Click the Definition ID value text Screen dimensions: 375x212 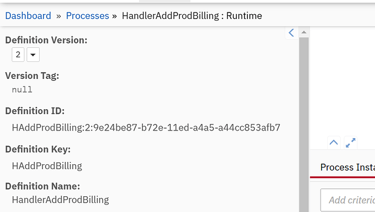point(146,128)
